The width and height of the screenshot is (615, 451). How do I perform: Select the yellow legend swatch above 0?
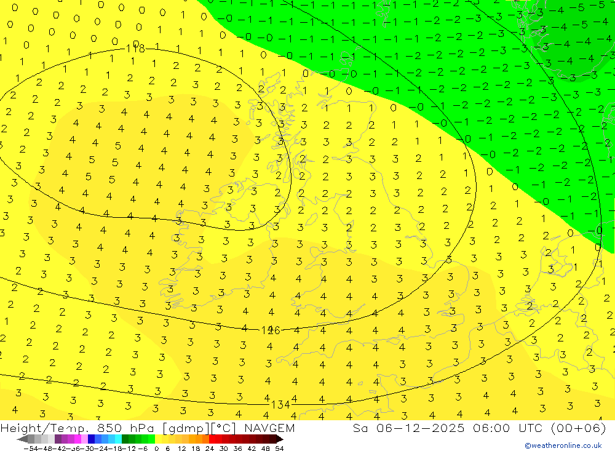tap(158, 439)
